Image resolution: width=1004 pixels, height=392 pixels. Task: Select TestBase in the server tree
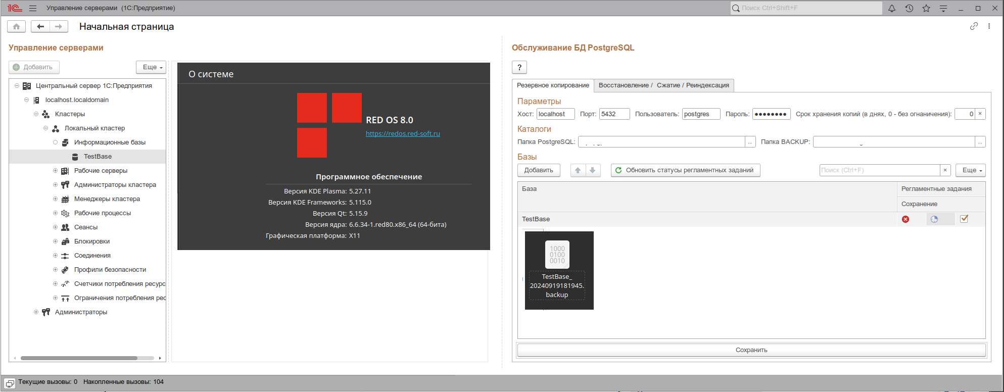pos(98,157)
